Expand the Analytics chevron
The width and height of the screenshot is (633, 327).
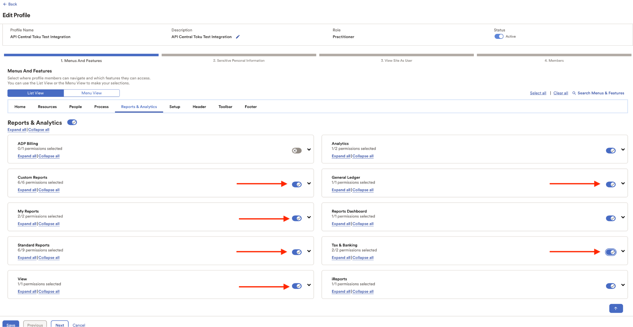[x=623, y=150]
